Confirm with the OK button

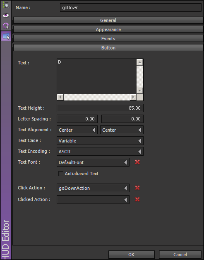[x=132, y=255]
